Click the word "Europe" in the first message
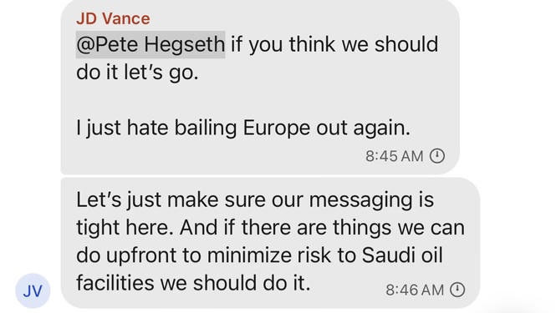Screen dimensions: 556x313 click(x=277, y=129)
